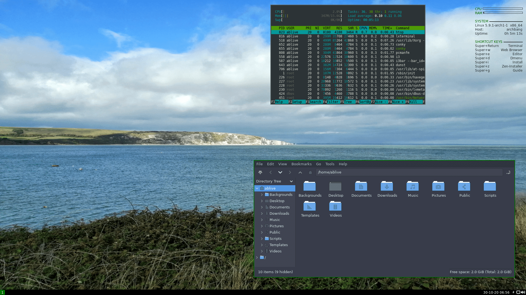Select the Music folder icon in file view
The height and width of the screenshot is (295, 526).
(x=413, y=186)
